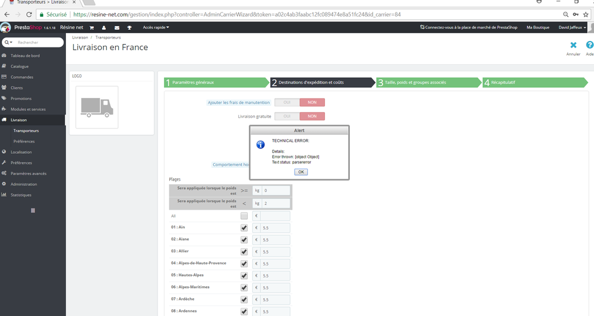The height and width of the screenshot is (316, 594).
Task: Click the truck logo thumbnail
Action: (97, 108)
